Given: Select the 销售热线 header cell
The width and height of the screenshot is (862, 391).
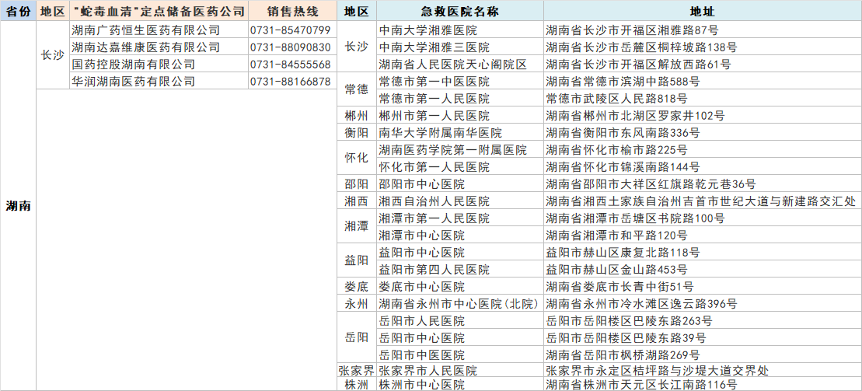Looking at the screenshot, I should 291,12.
